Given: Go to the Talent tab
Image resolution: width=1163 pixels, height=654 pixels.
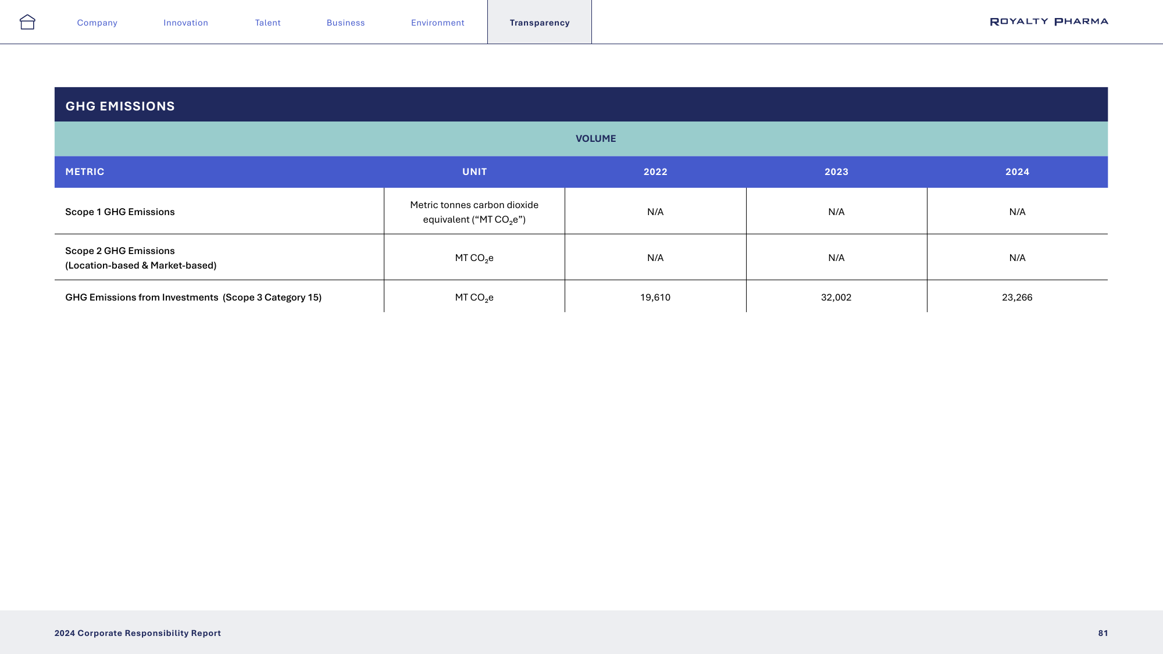Looking at the screenshot, I should [x=268, y=23].
